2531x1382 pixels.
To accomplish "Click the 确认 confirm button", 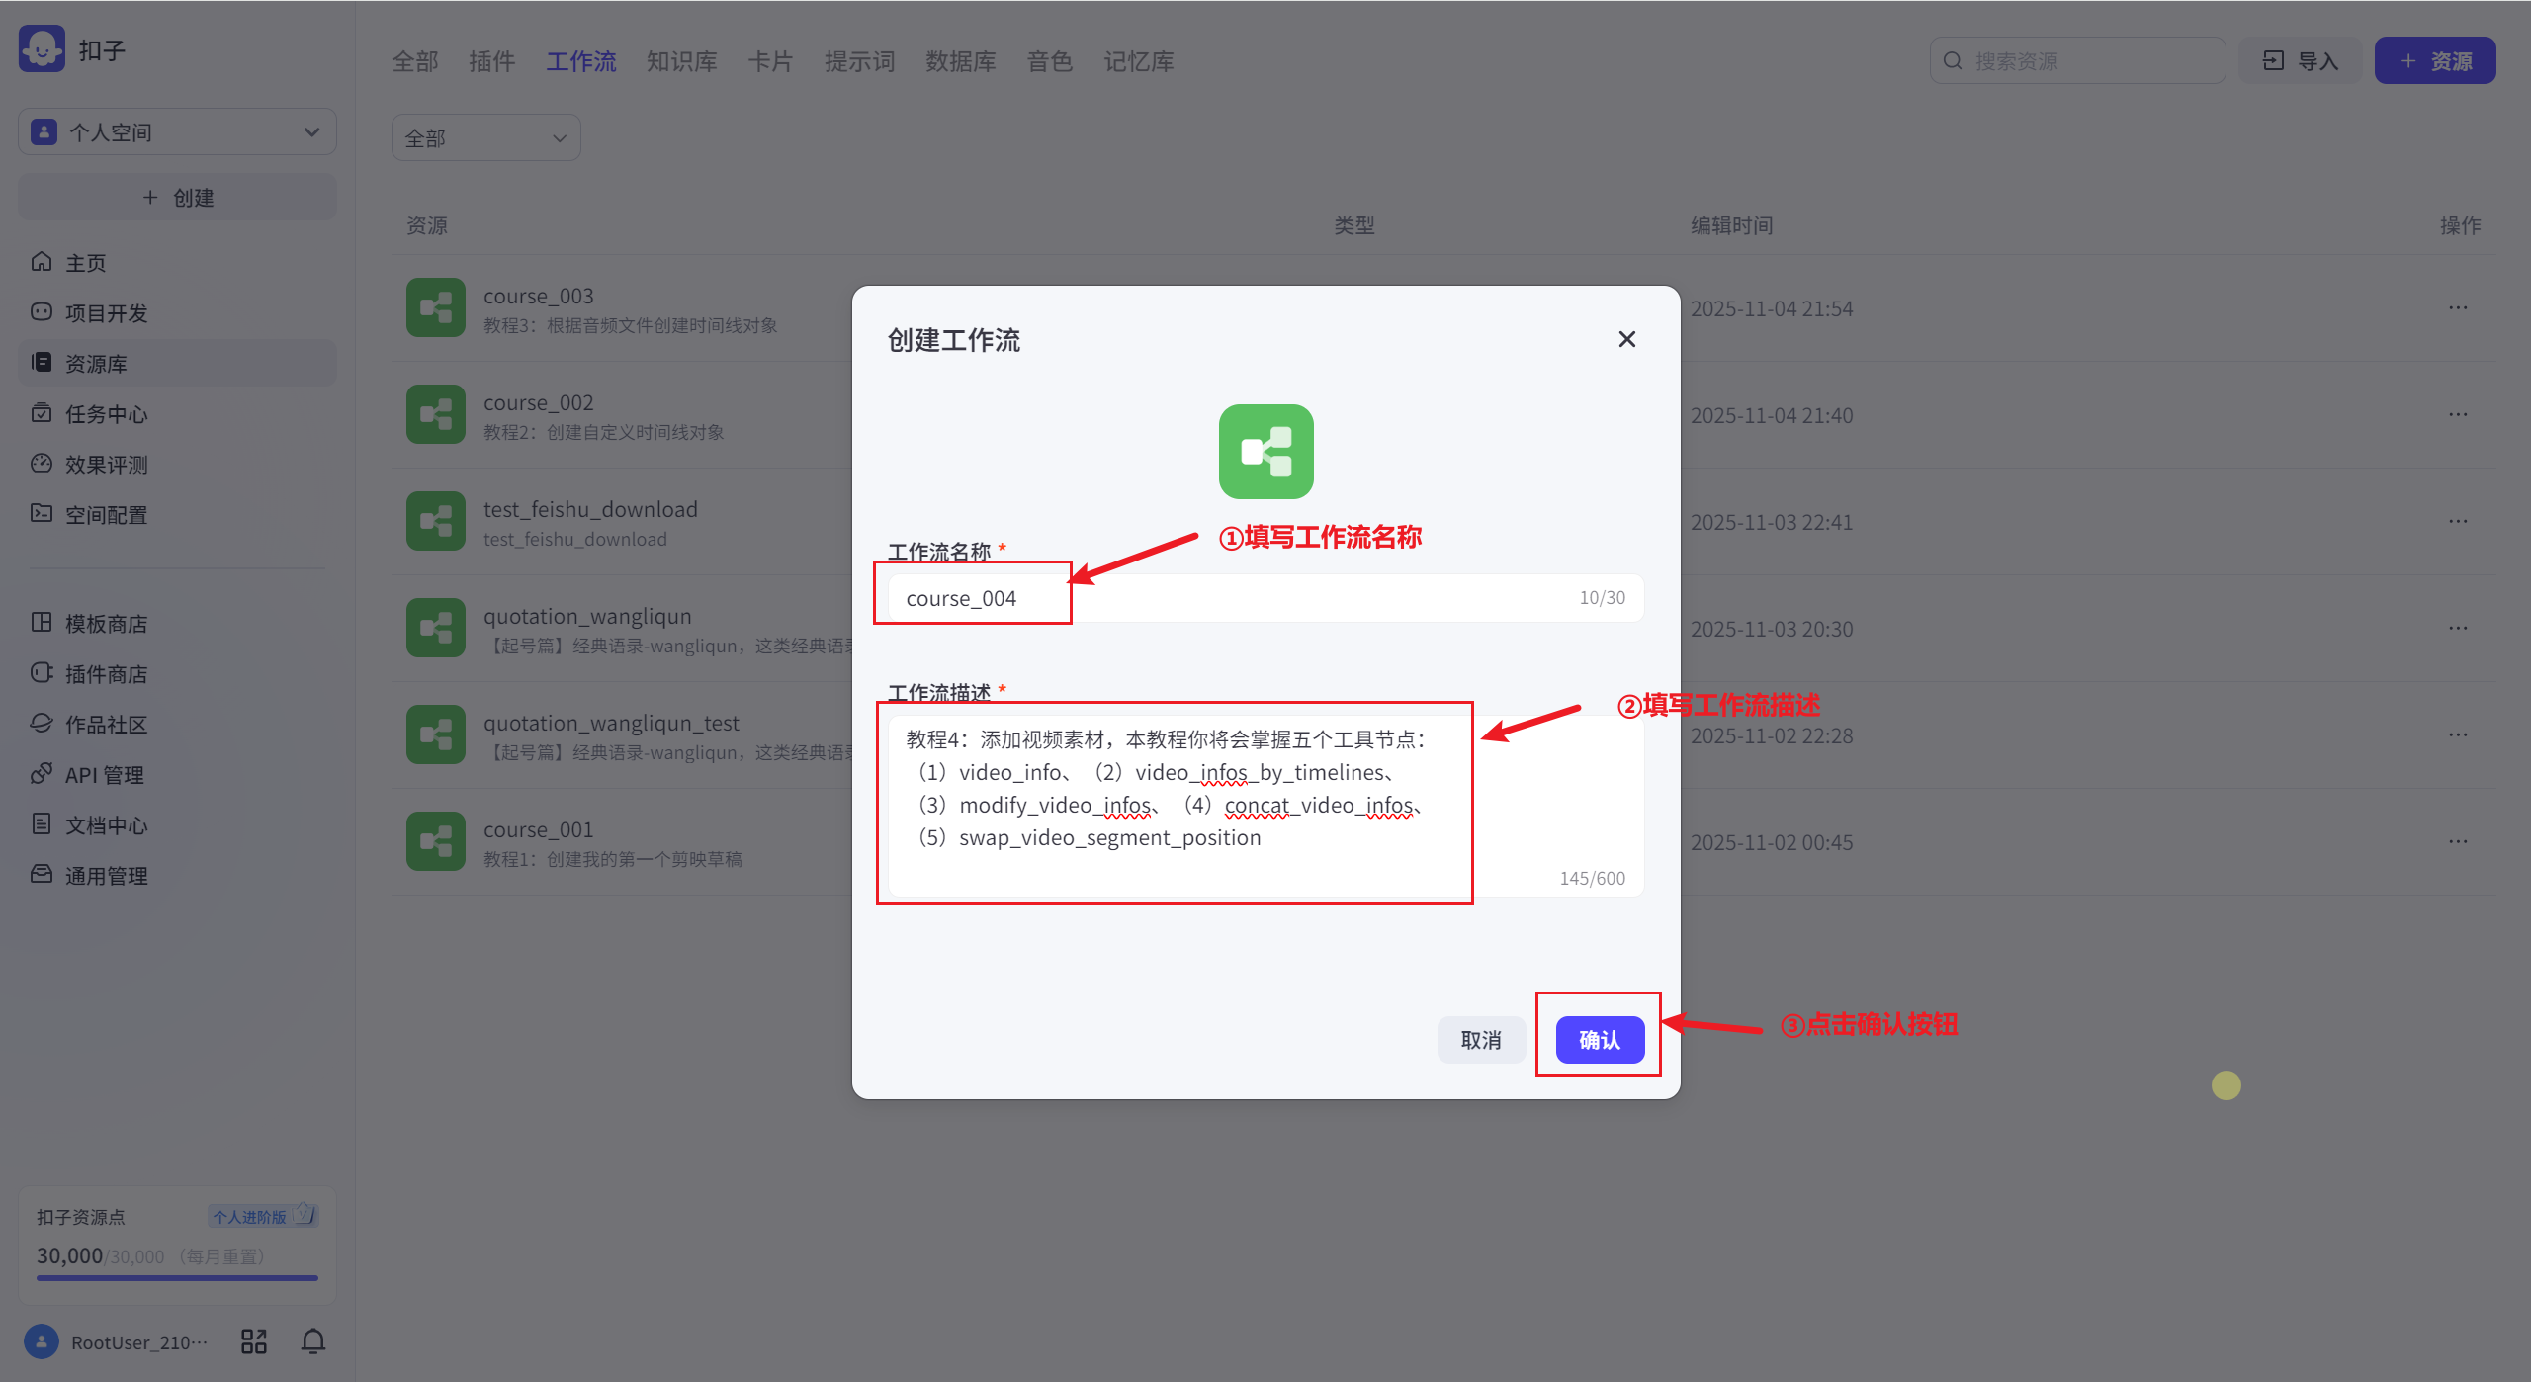I will coord(1599,1039).
